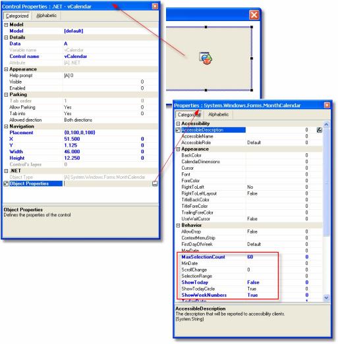Close the MonthCalendar Properties window
This screenshot has width=338, height=344.
[x=327, y=105]
